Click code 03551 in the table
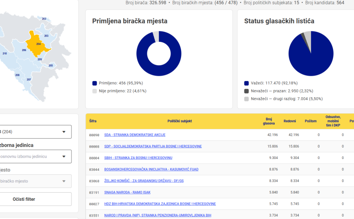The height and width of the screenshot is (219, 354). coord(94,216)
